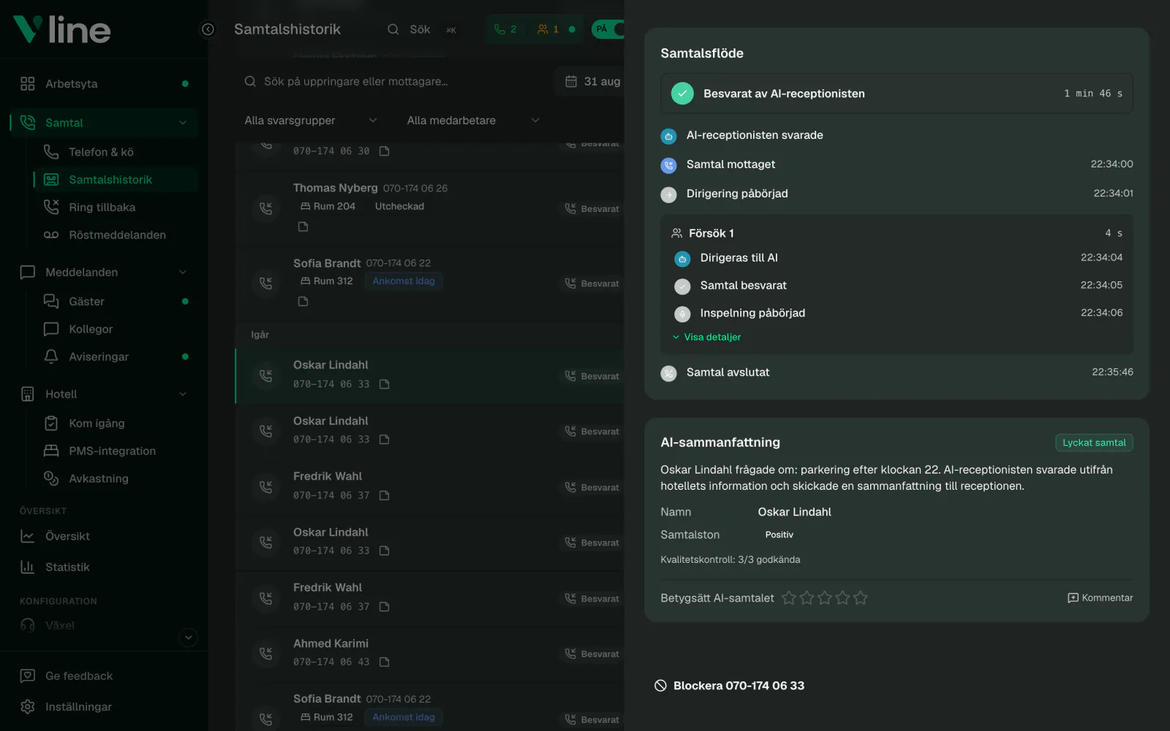Rate the AI call five stars

point(861,598)
